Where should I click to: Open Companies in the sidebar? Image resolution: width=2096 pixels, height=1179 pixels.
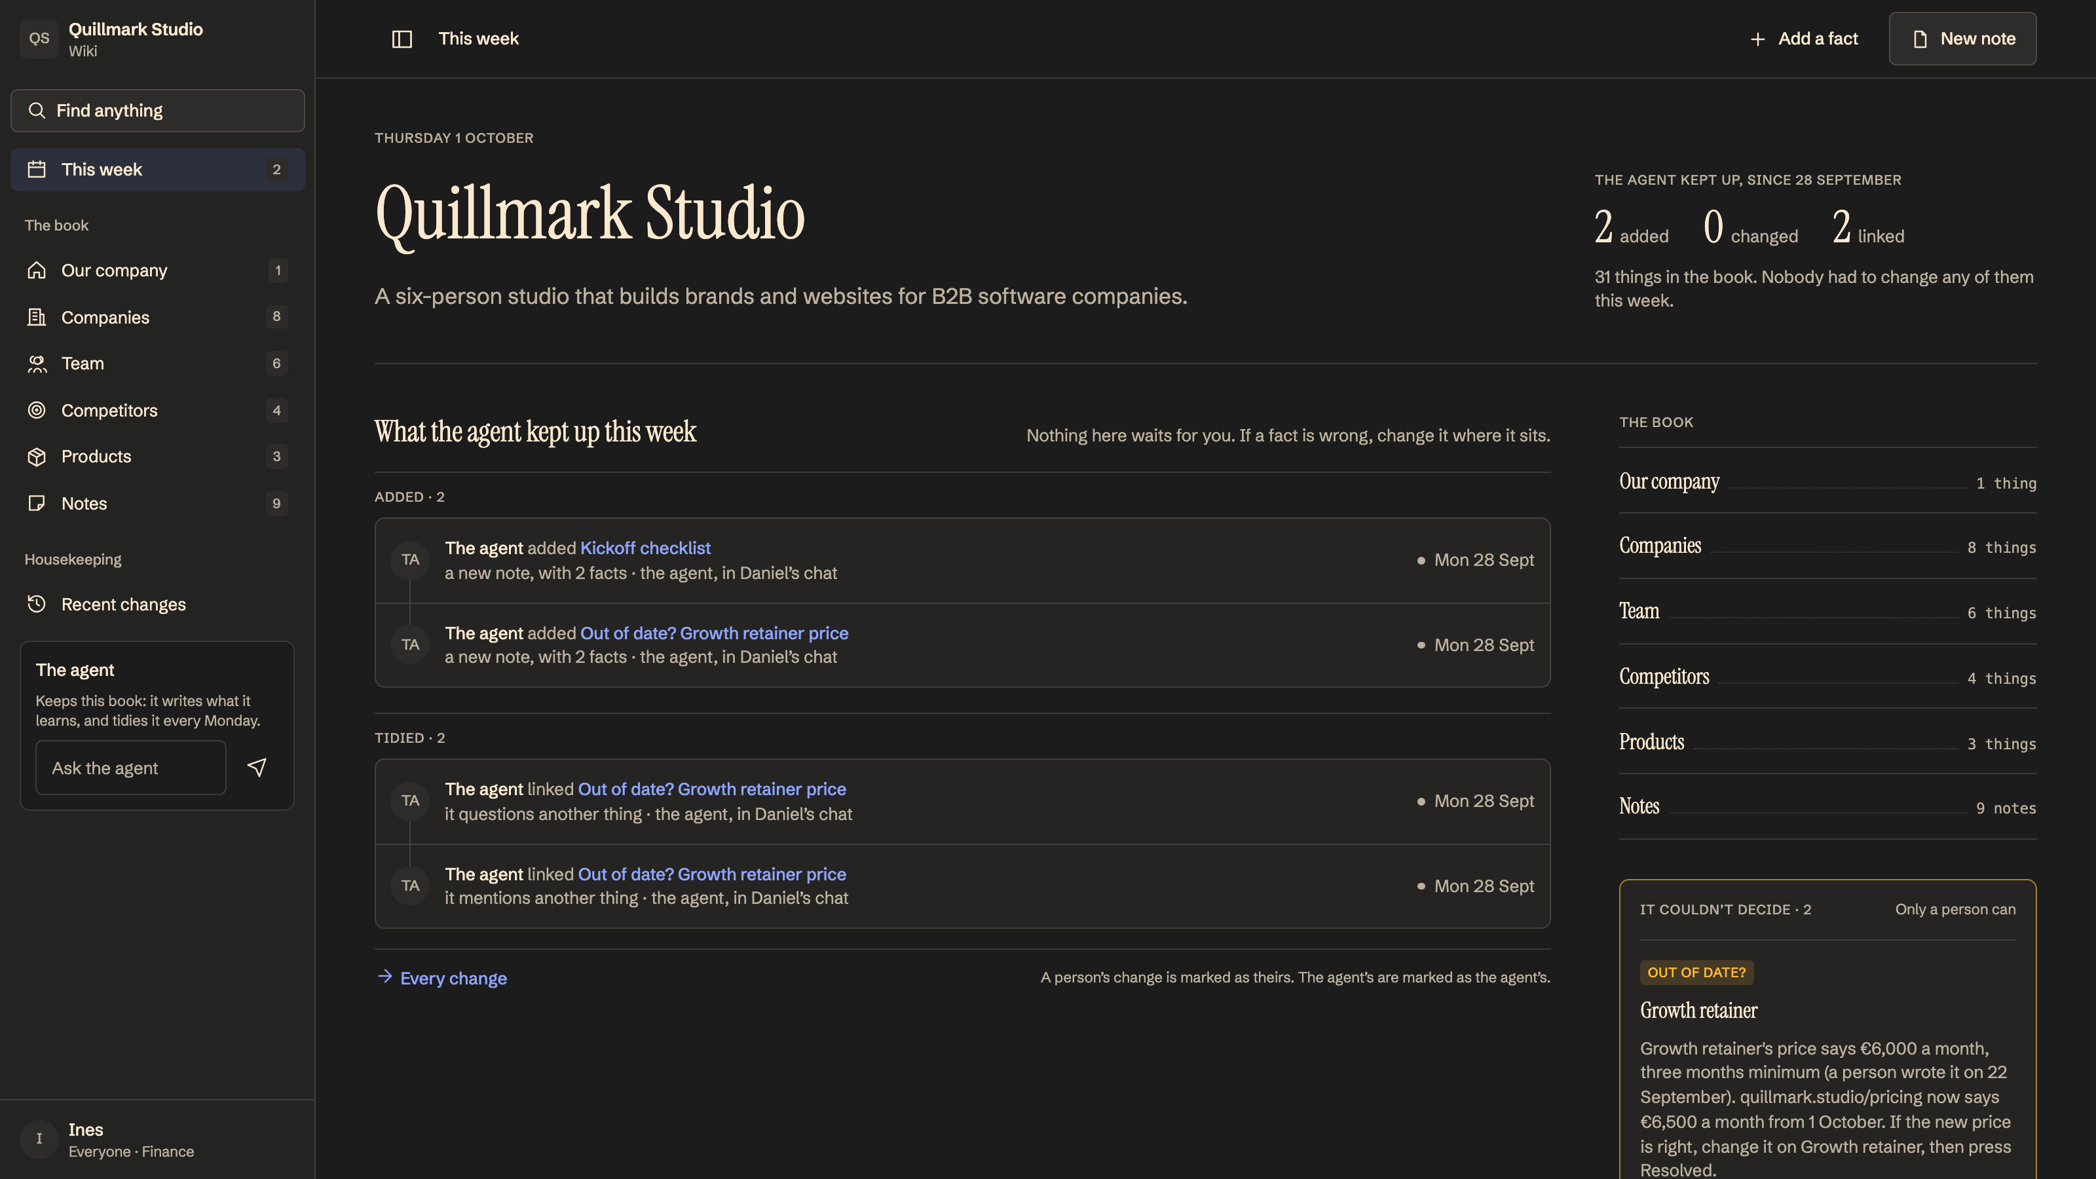pyautogui.click(x=158, y=316)
